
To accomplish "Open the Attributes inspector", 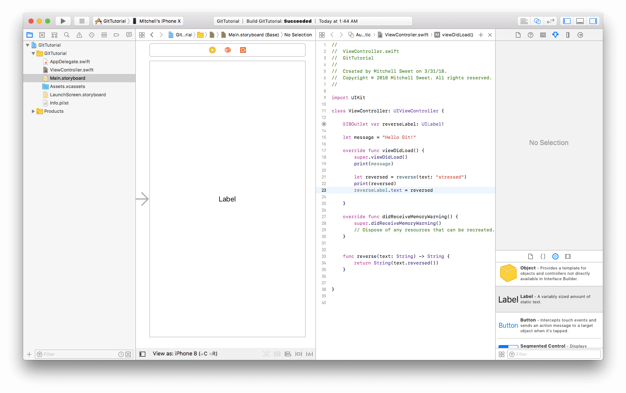I will coord(555,35).
